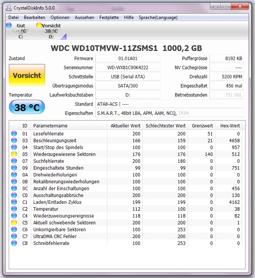Click the Übertragungsmodus field SATA/300
The image size is (255, 278).
click(x=128, y=86)
